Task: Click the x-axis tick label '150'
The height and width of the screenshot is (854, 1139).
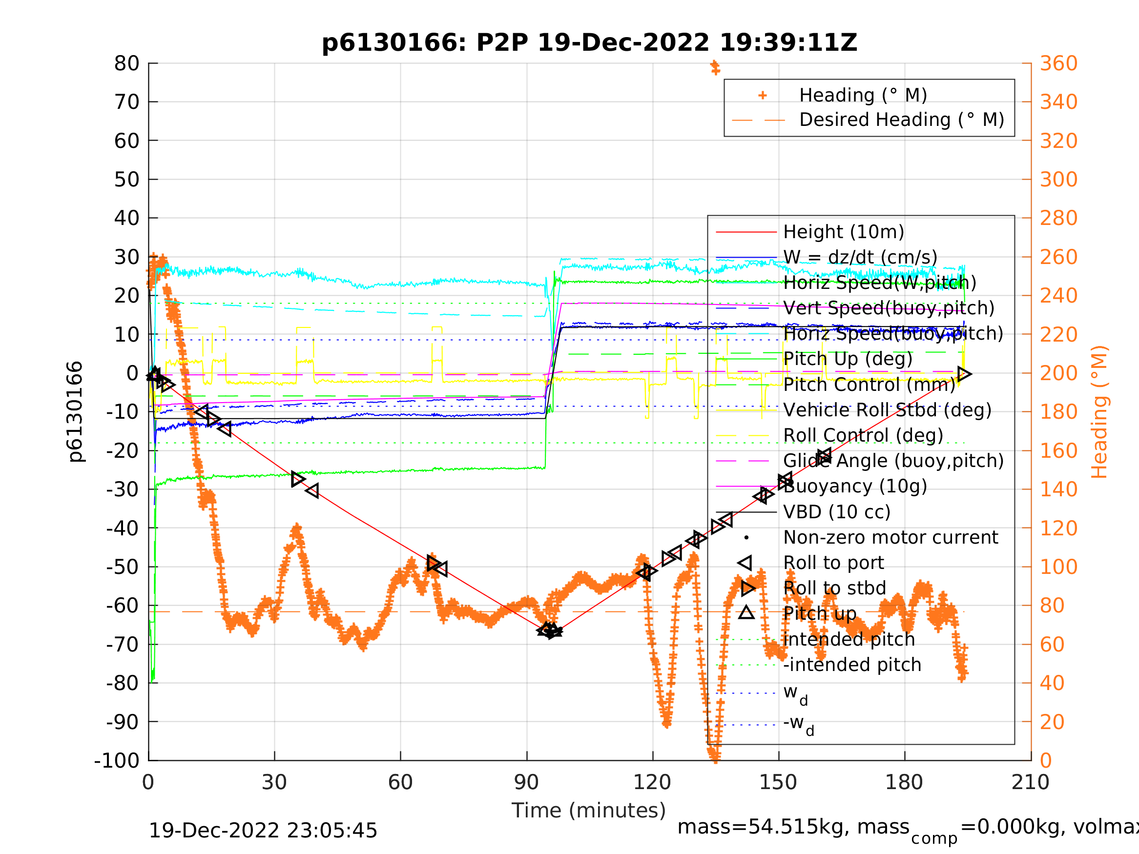Action: [778, 782]
